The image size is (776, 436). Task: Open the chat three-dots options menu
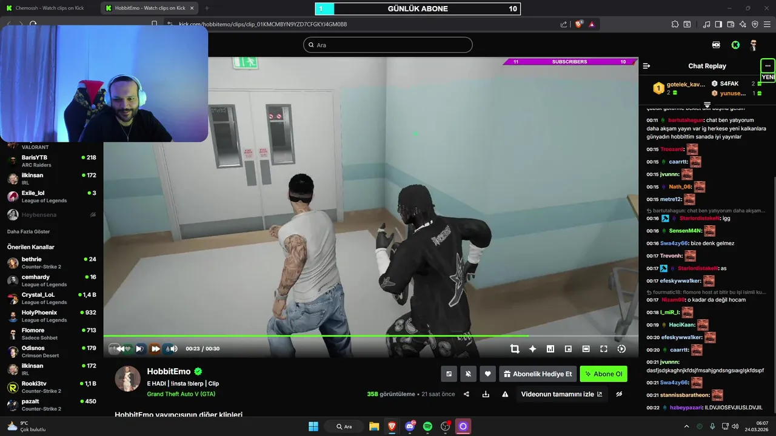[768, 65]
